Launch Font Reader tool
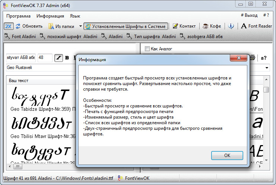 click(x=257, y=26)
